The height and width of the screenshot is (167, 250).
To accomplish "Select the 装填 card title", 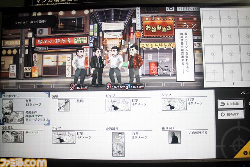I will pyautogui.click(x=55, y=96).
